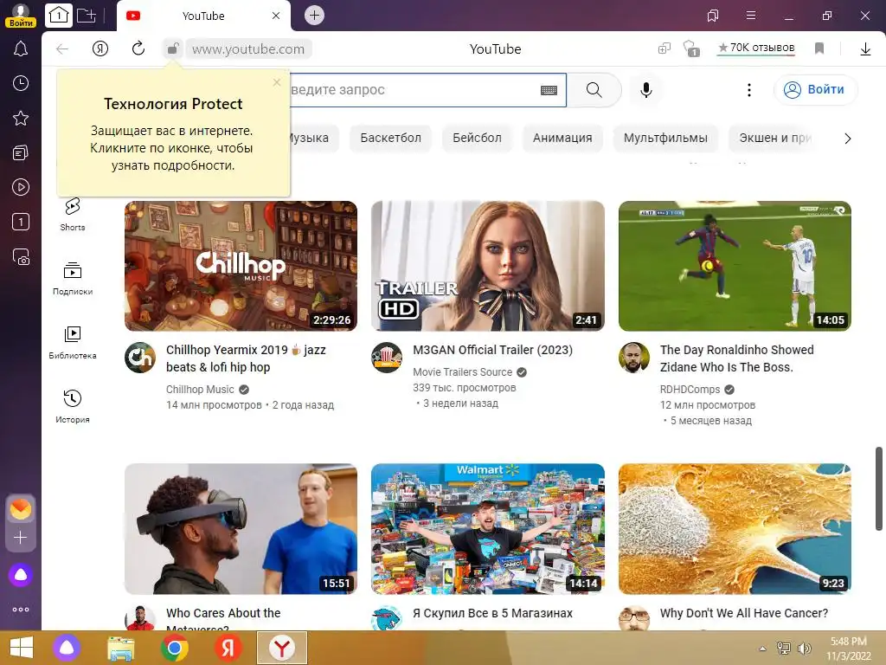The width and height of the screenshot is (886, 665).
Task: Launch Alice assistant in the browser sidebar
Action: click(21, 575)
